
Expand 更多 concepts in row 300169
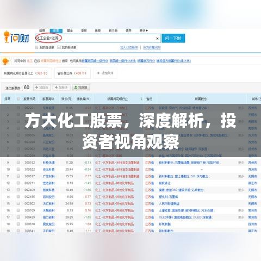(241, 210)
